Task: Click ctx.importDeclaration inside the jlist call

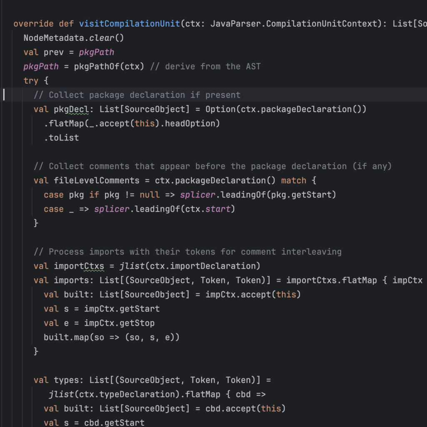Action: click(205, 266)
